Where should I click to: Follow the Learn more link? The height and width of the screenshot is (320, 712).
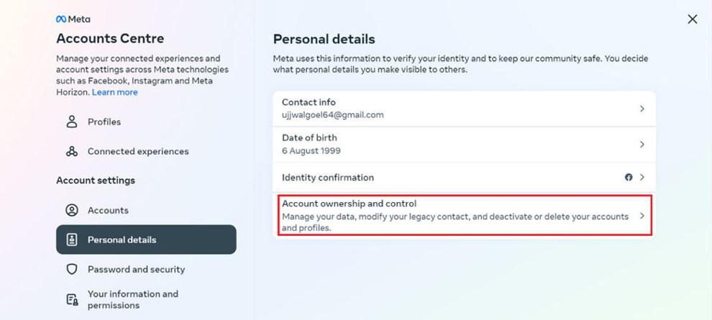[x=114, y=92]
